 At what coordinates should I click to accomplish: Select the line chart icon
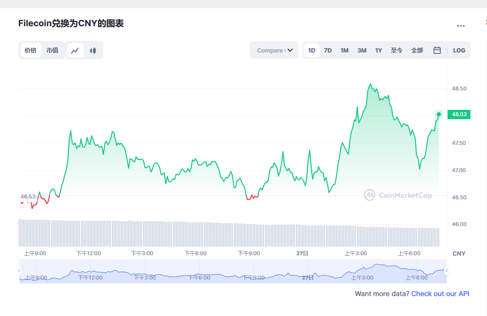pyautogui.click(x=76, y=50)
